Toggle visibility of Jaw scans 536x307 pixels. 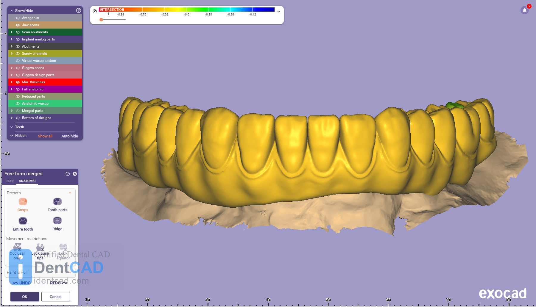coord(18,25)
